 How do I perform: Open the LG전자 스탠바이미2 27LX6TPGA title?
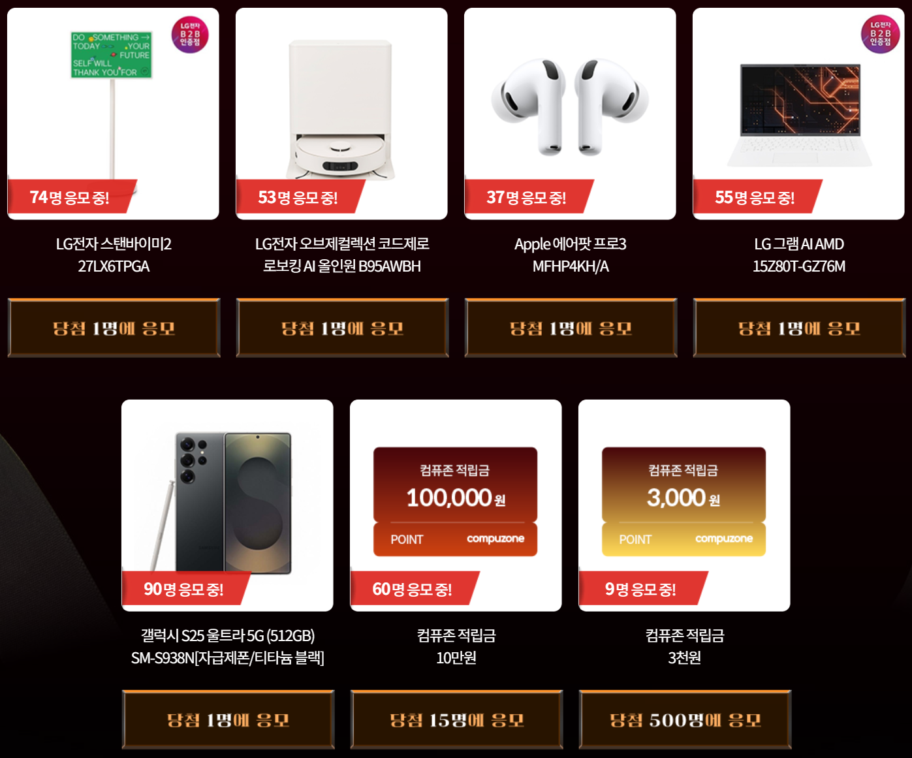(114, 255)
